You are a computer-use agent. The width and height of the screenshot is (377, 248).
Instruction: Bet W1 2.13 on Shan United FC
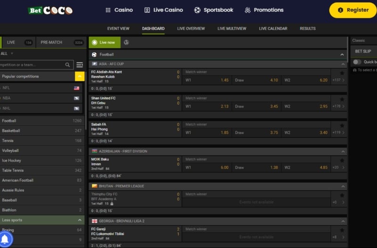(x=207, y=107)
